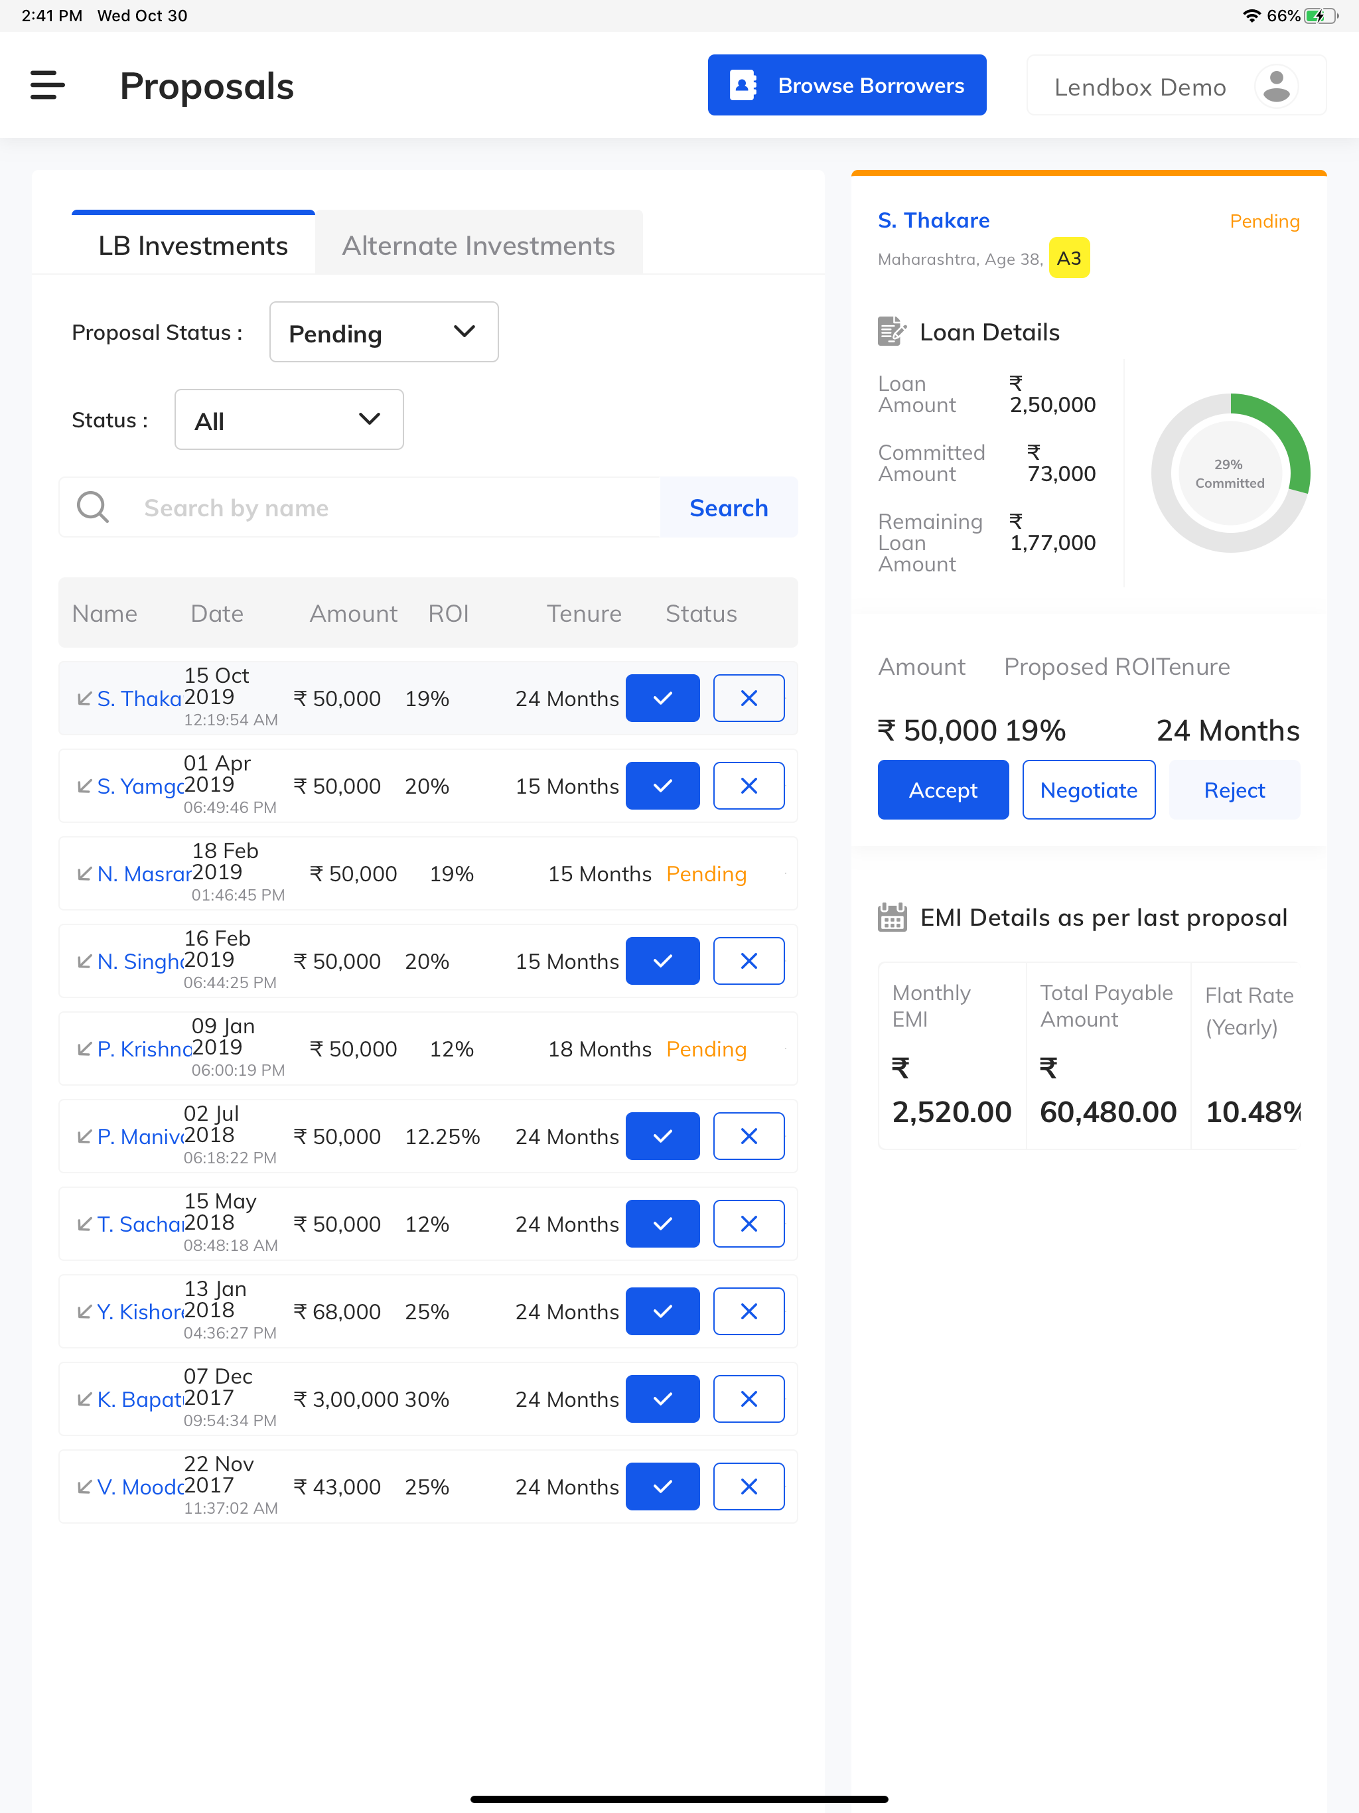Viewport: 1359px width, 1813px height.
Task: Click Pending status of N. Masrar row
Action: pyautogui.click(x=706, y=874)
